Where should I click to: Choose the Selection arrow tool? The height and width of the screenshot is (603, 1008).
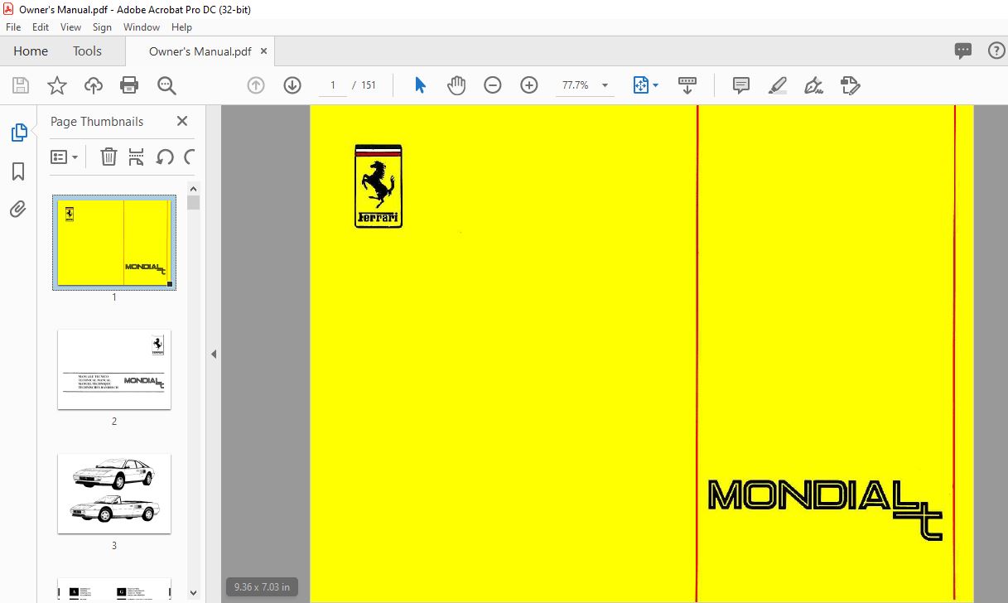[x=420, y=85]
